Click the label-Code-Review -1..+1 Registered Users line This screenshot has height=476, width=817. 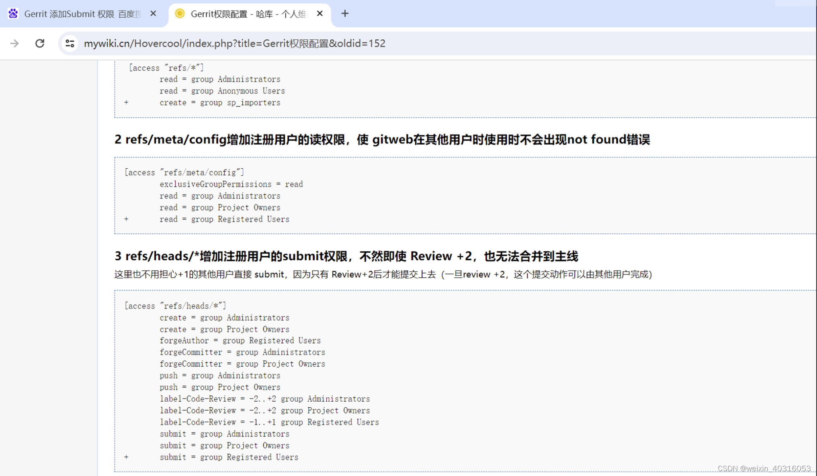point(269,422)
